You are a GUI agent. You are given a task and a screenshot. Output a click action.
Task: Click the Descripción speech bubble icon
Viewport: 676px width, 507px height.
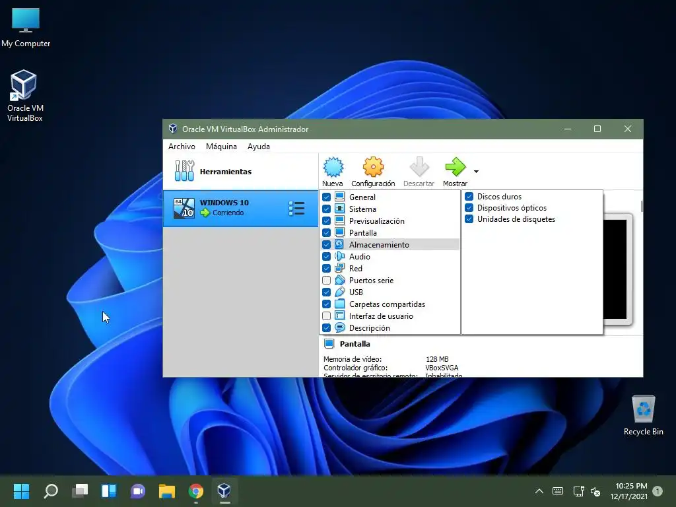(340, 327)
